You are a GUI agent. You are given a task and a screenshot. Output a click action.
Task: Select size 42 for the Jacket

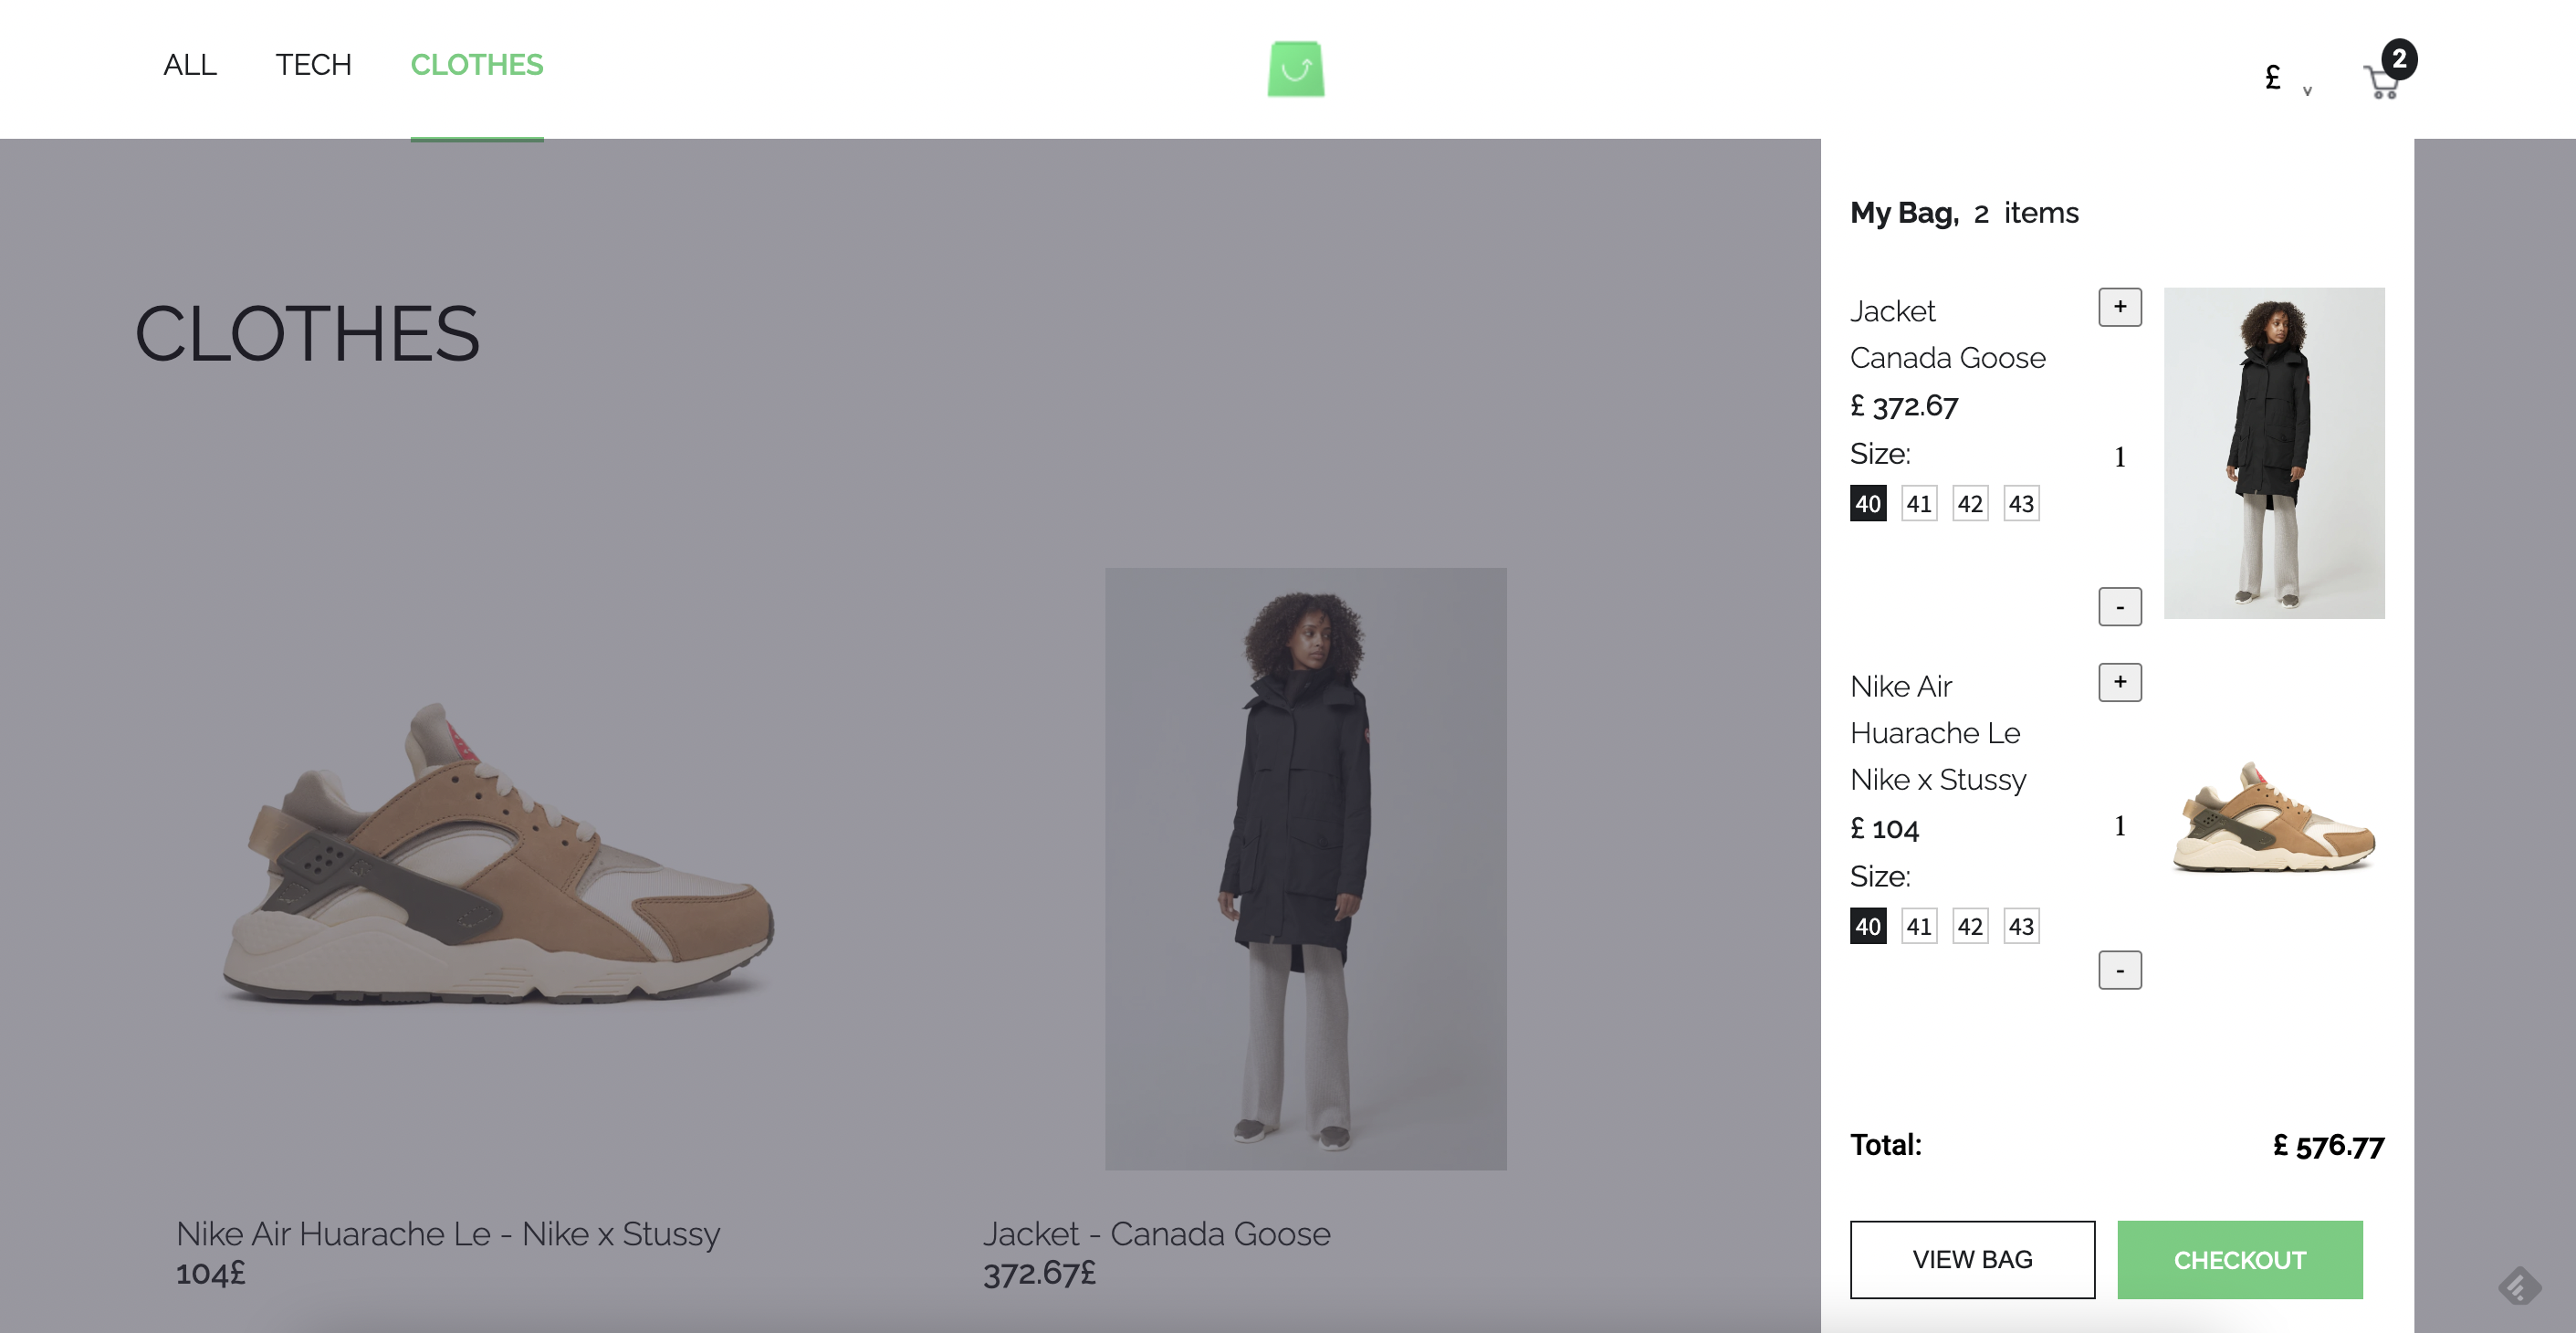click(1970, 504)
